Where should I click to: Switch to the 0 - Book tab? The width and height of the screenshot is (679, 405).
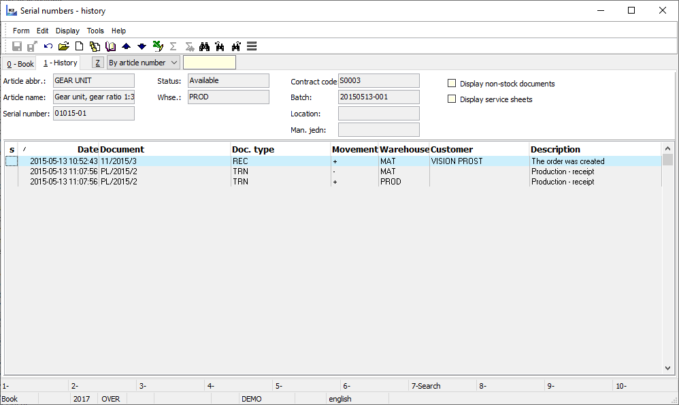coord(20,64)
